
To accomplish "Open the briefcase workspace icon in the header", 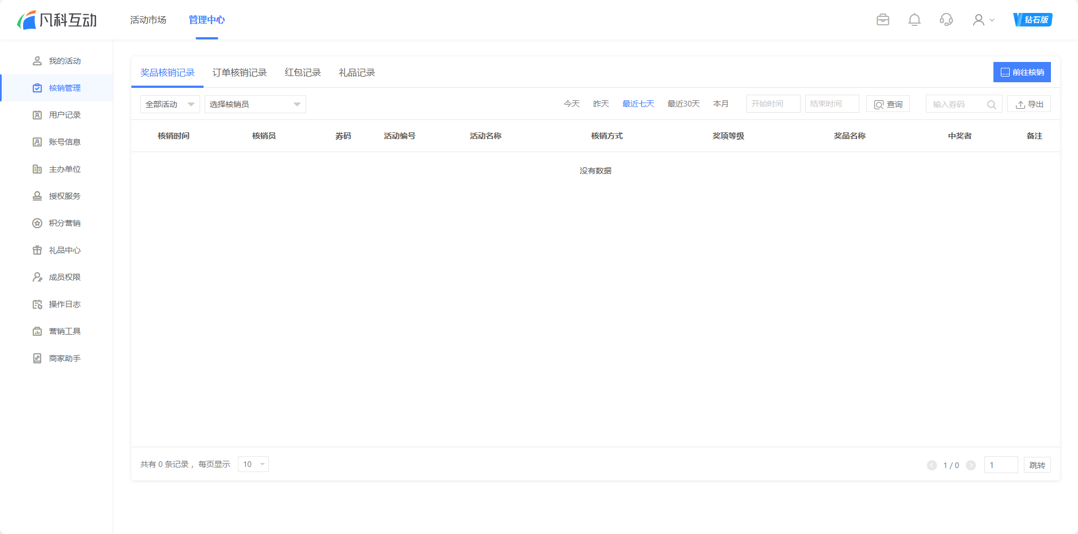I will coord(882,20).
